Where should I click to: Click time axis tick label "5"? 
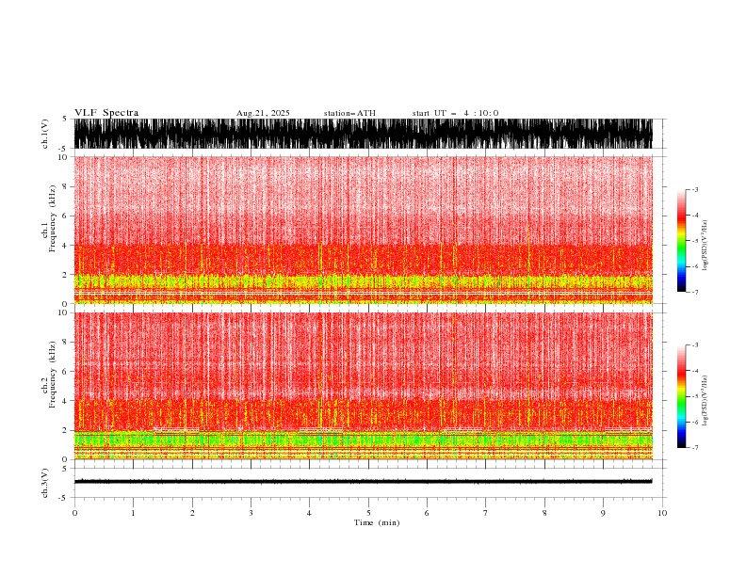(x=368, y=513)
